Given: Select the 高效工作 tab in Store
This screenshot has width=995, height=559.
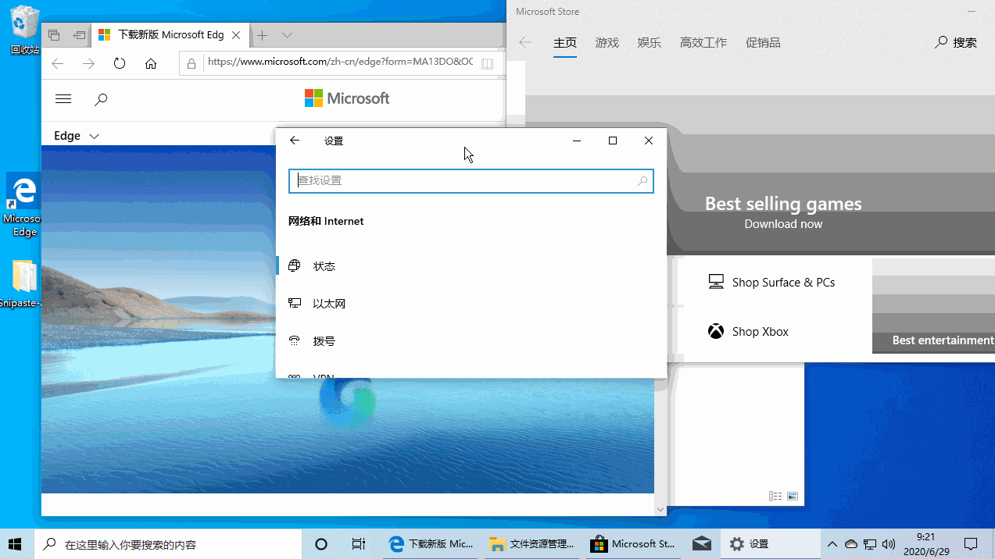Looking at the screenshot, I should click(x=703, y=43).
